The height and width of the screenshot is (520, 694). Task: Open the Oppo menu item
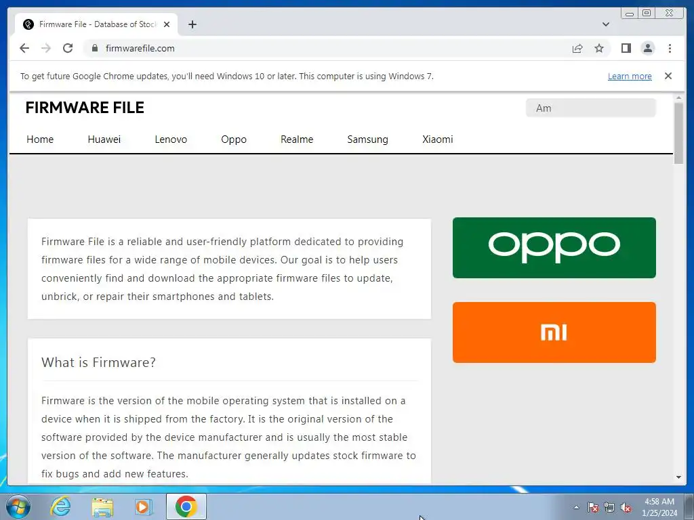click(234, 139)
